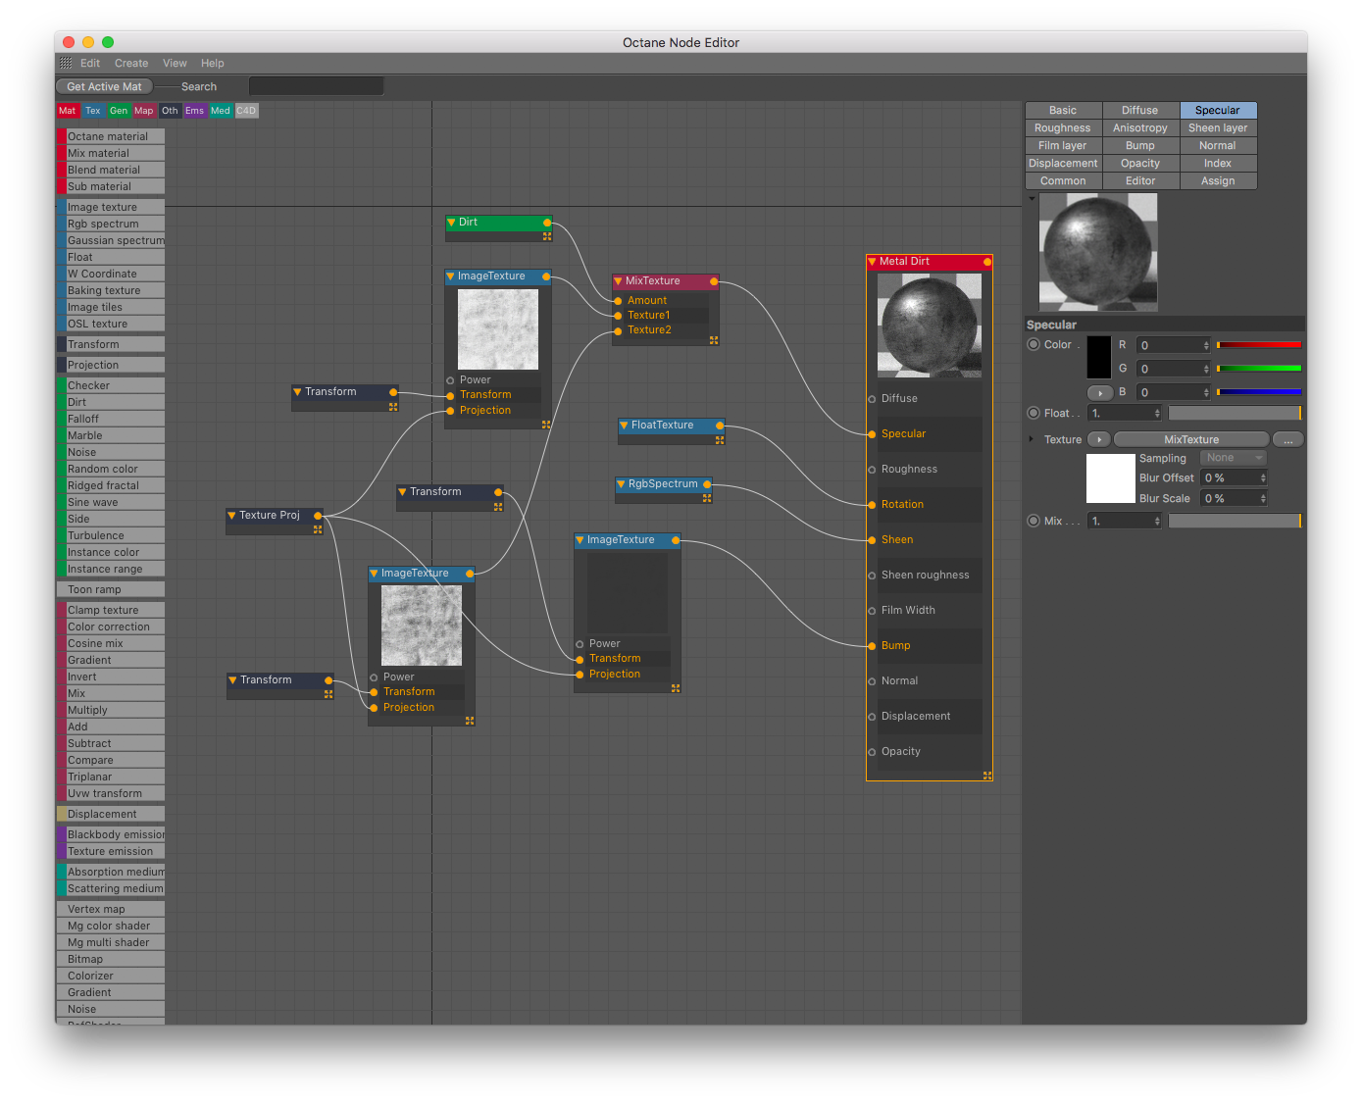The width and height of the screenshot is (1362, 1103).
Task: Click the Blur Offset value field
Action: 1235,477
